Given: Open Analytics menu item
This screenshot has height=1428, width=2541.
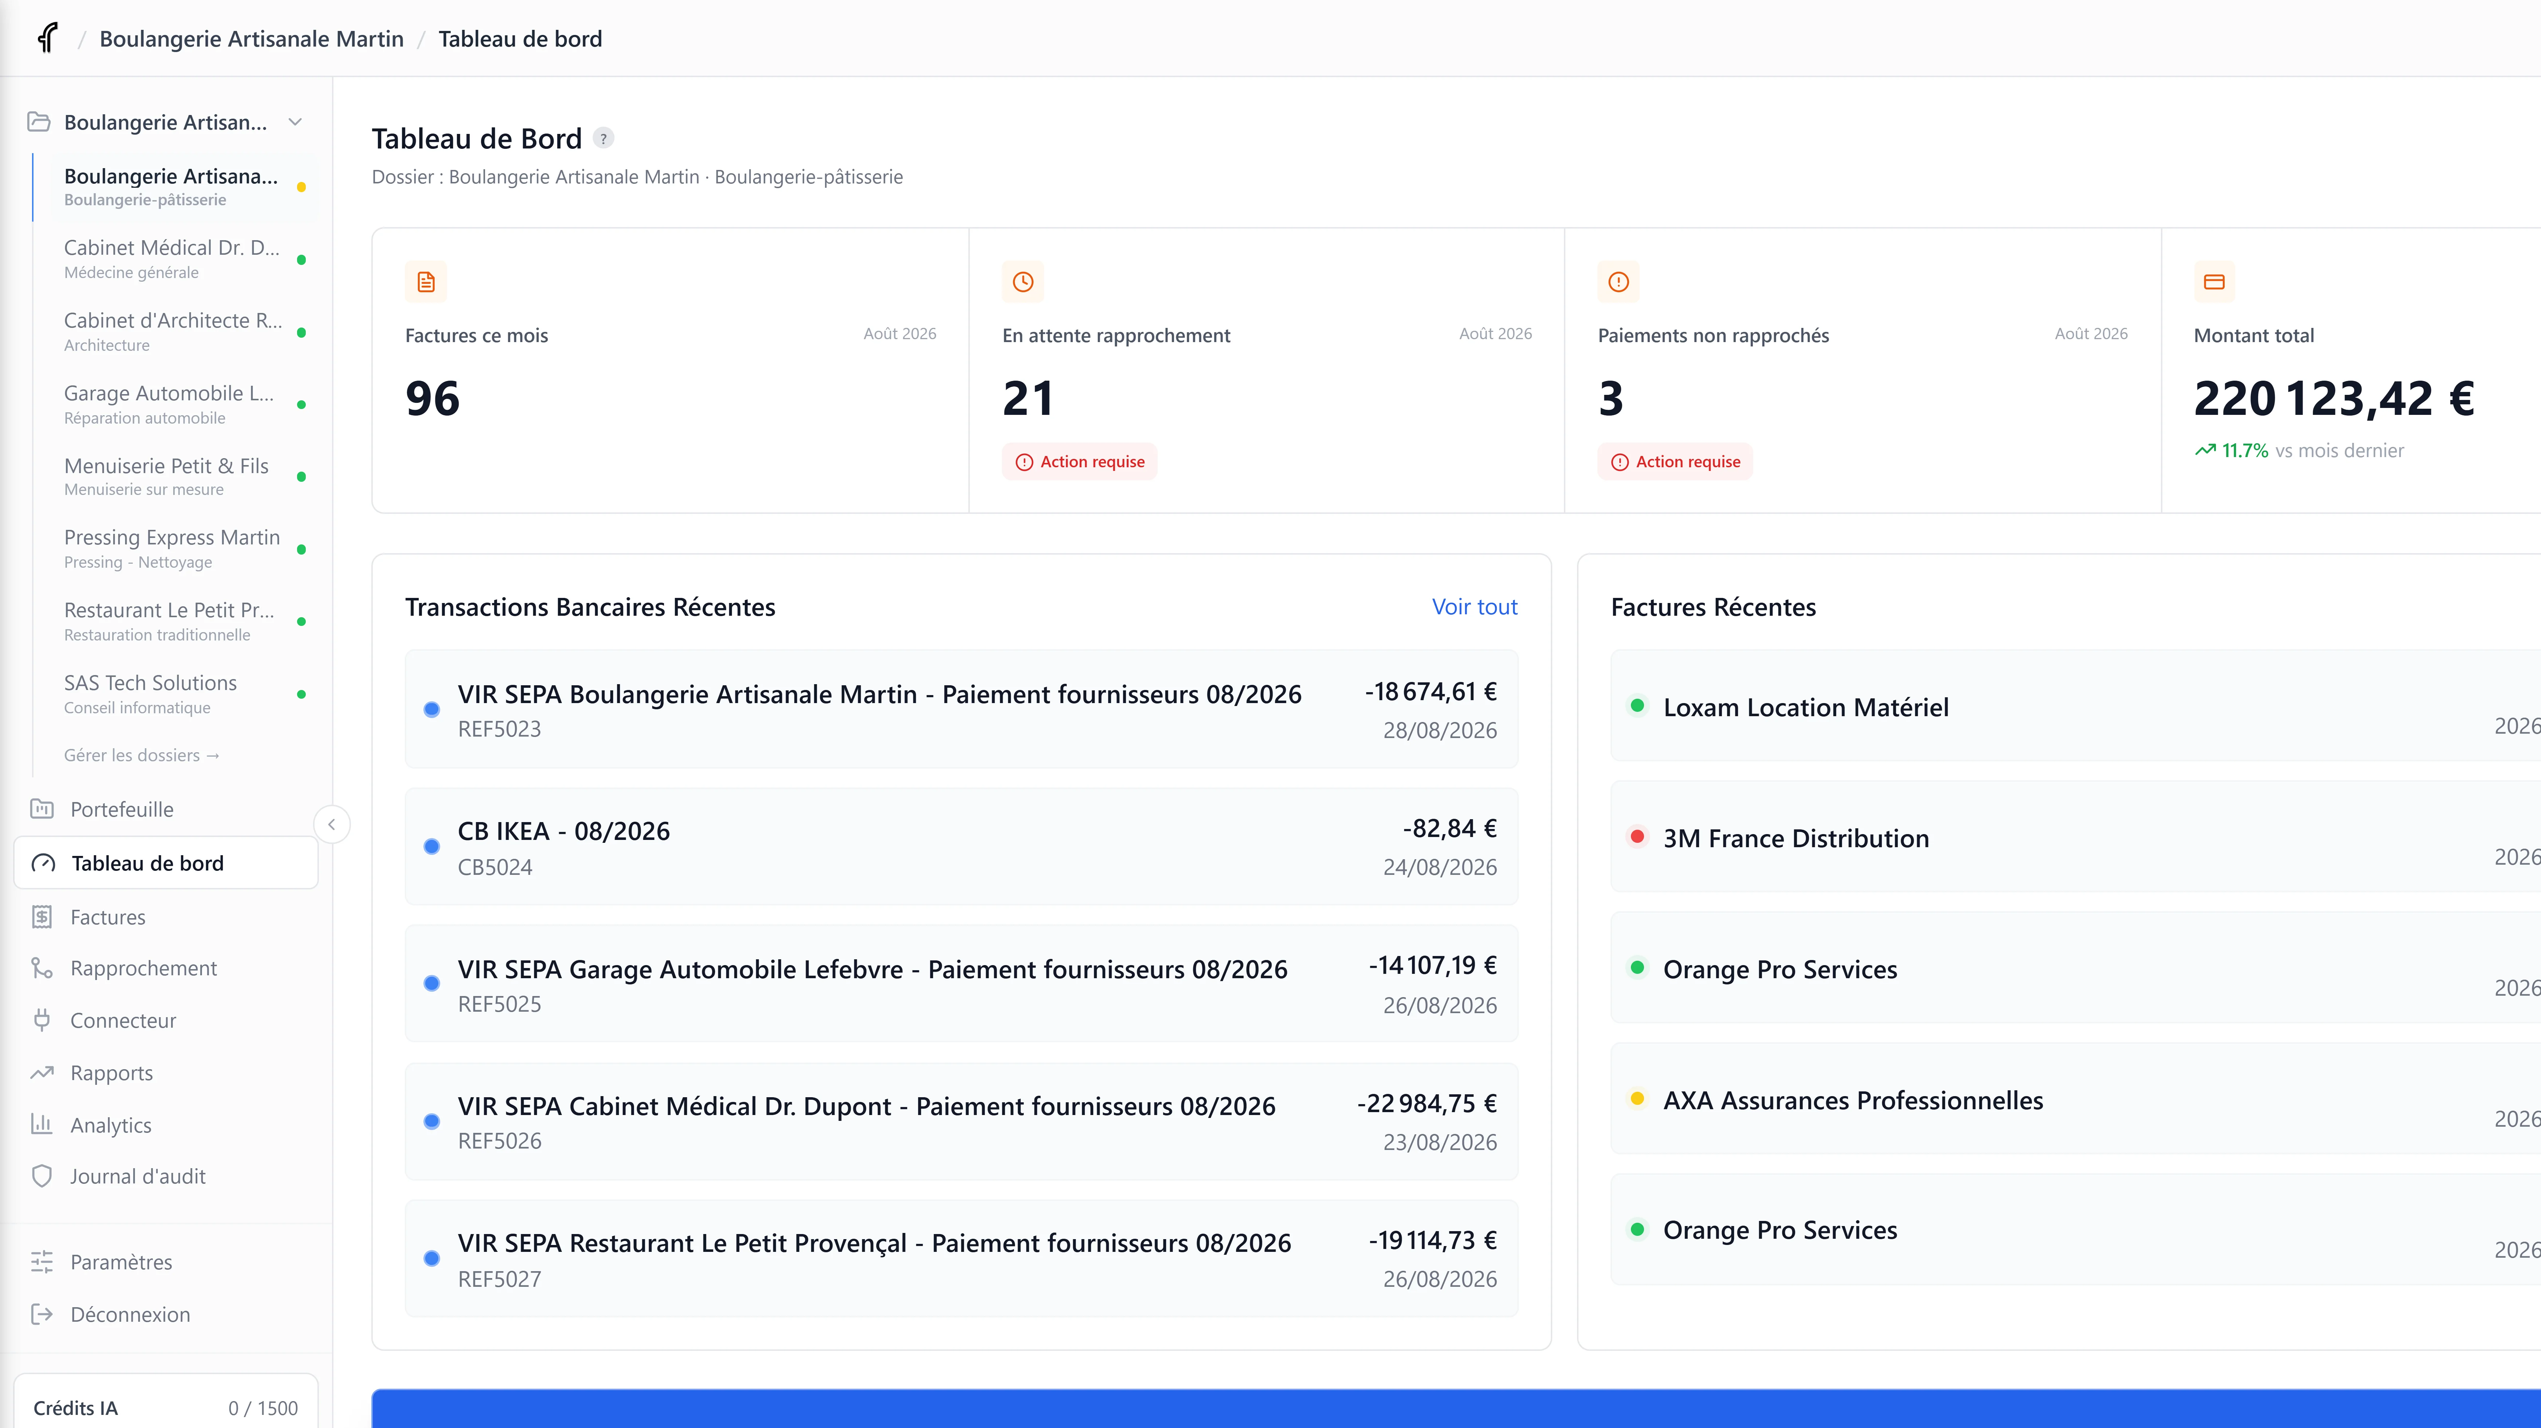Looking at the screenshot, I should [166, 1125].
